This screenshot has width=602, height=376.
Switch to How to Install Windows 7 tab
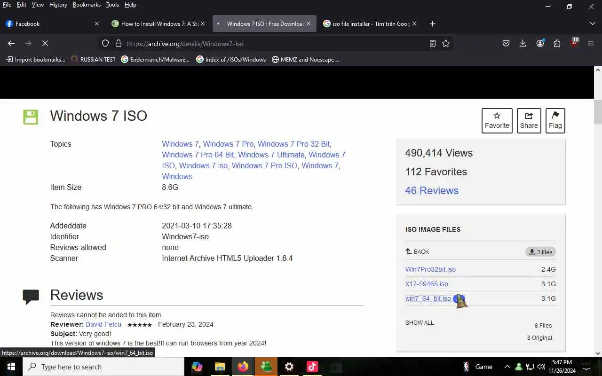(x=158, y=23)
